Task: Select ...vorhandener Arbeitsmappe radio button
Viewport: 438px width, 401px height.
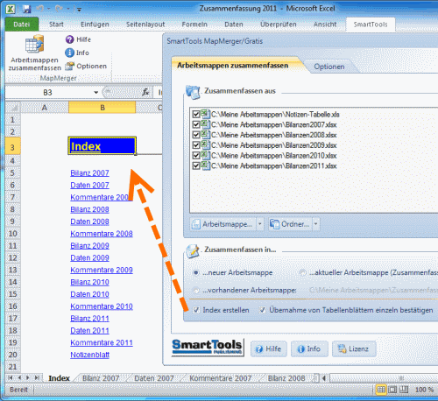Action: [196, 290]
